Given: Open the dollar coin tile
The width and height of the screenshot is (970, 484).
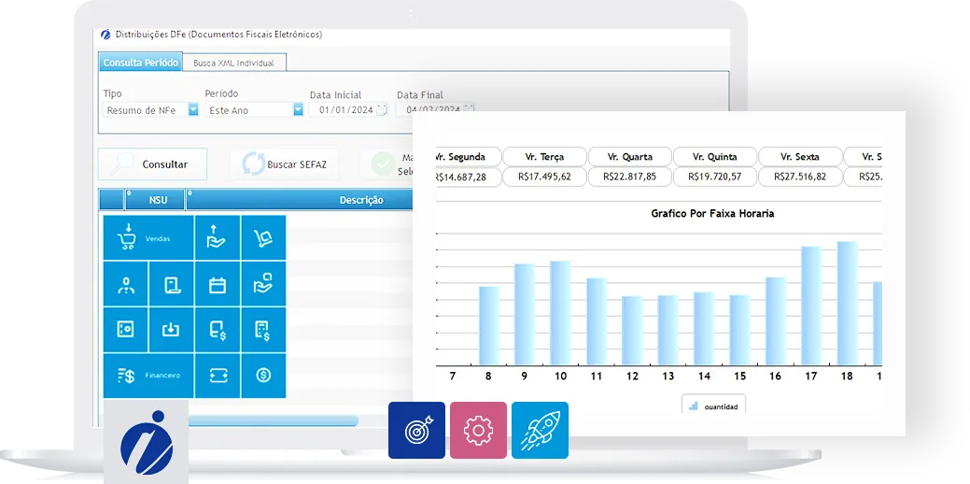Looking at the screenshot, I should click(x=263, y=376).
